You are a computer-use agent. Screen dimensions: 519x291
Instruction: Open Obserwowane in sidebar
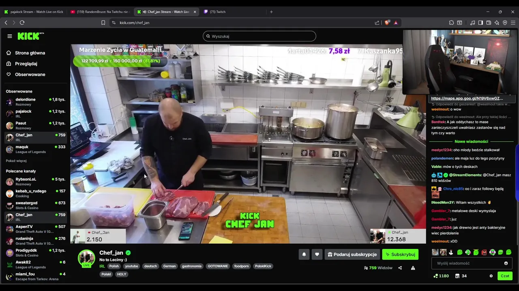point(30,74)
